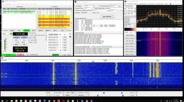The height and width of the screenshot is (102, 184).
Task: Open the Quick Settings menu in Spectrum Lab
Action: (x=143, y=4)
